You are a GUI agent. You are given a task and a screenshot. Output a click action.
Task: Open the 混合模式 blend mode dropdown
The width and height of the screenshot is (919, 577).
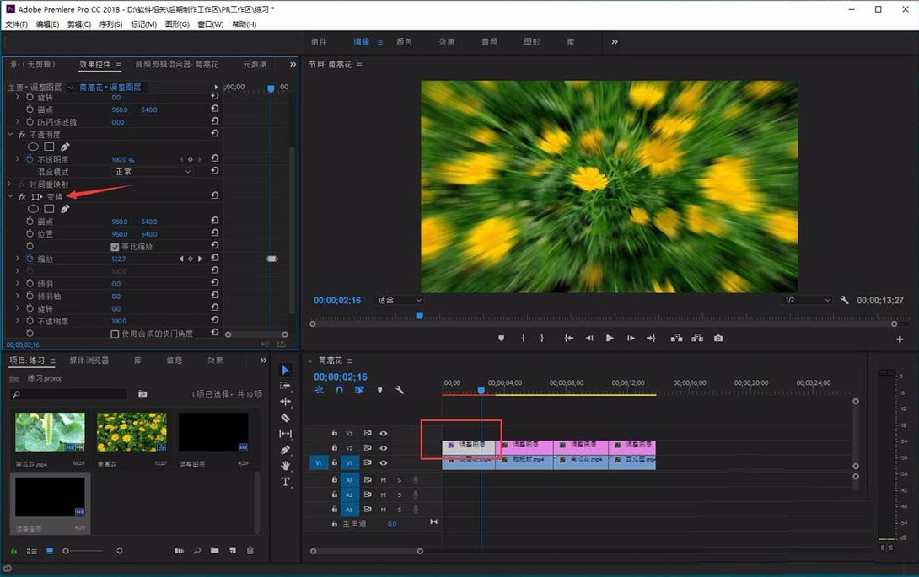[153, 172]
